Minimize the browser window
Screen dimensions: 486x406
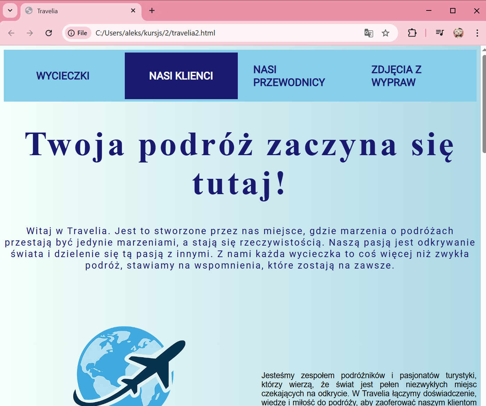point(429,11)
